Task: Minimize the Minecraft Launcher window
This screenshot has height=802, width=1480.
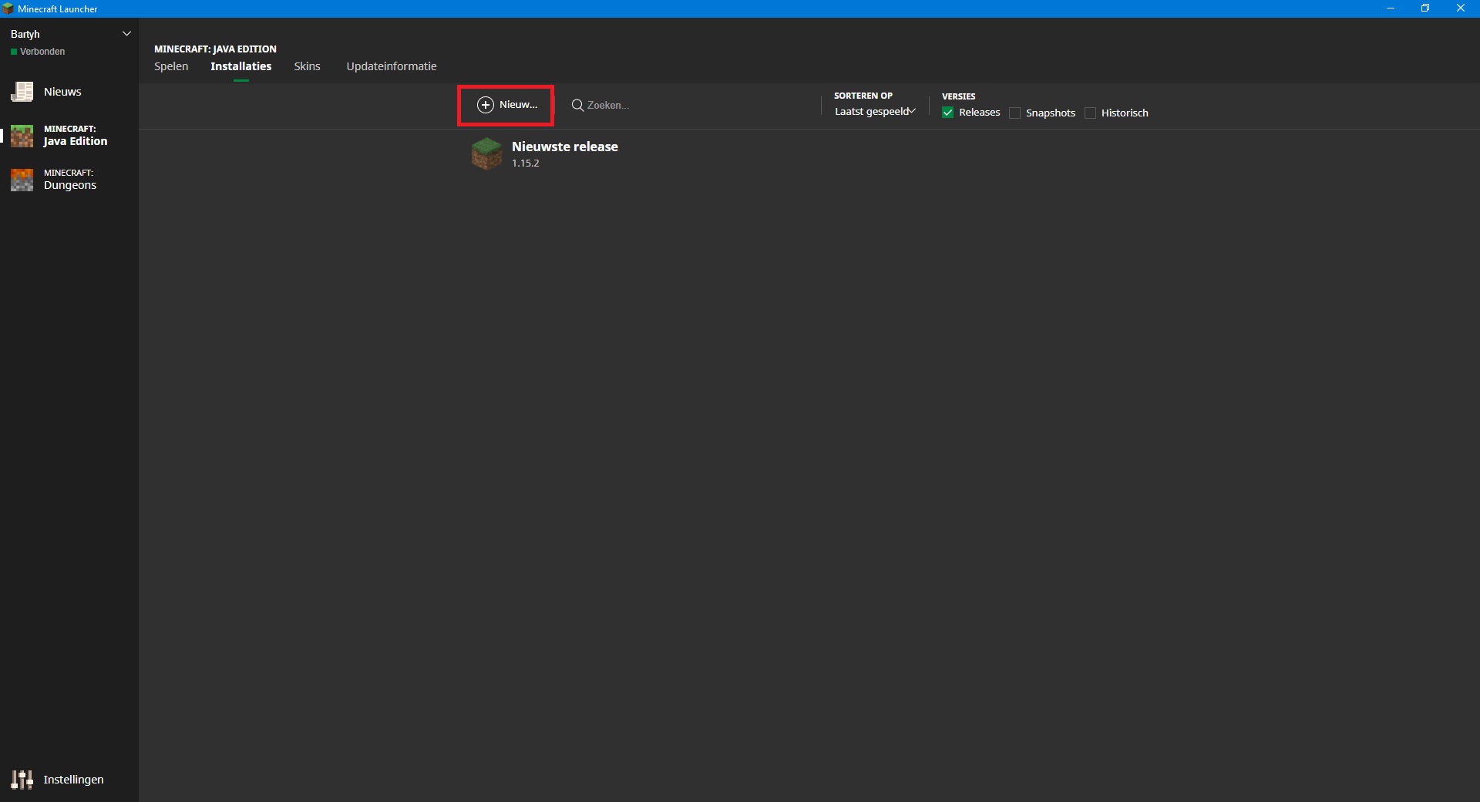Action: click(1391, 8)
